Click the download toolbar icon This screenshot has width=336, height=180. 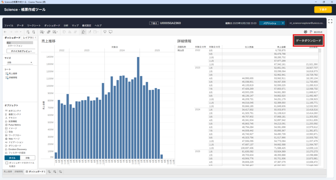pos(105,32)
